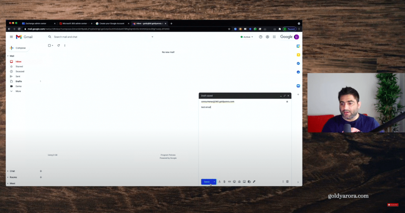Collapse the Mail section
Image resolution: width=405 pixels, height=213 pixels.
point(8,56)
